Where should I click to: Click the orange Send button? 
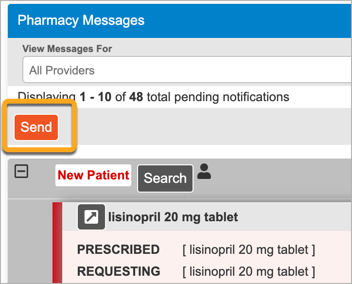[36, 127]
